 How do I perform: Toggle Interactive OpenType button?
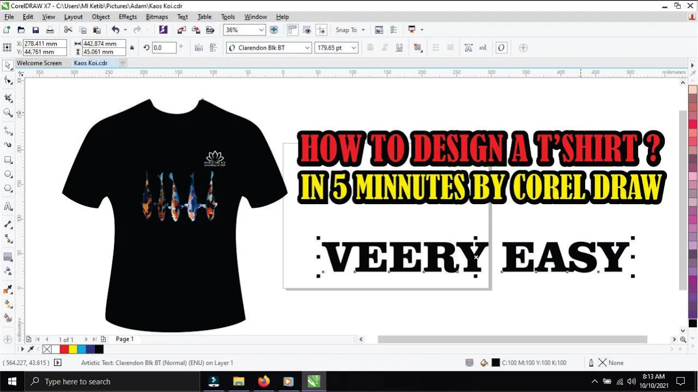pyautogui.click(x=501, y=48)
